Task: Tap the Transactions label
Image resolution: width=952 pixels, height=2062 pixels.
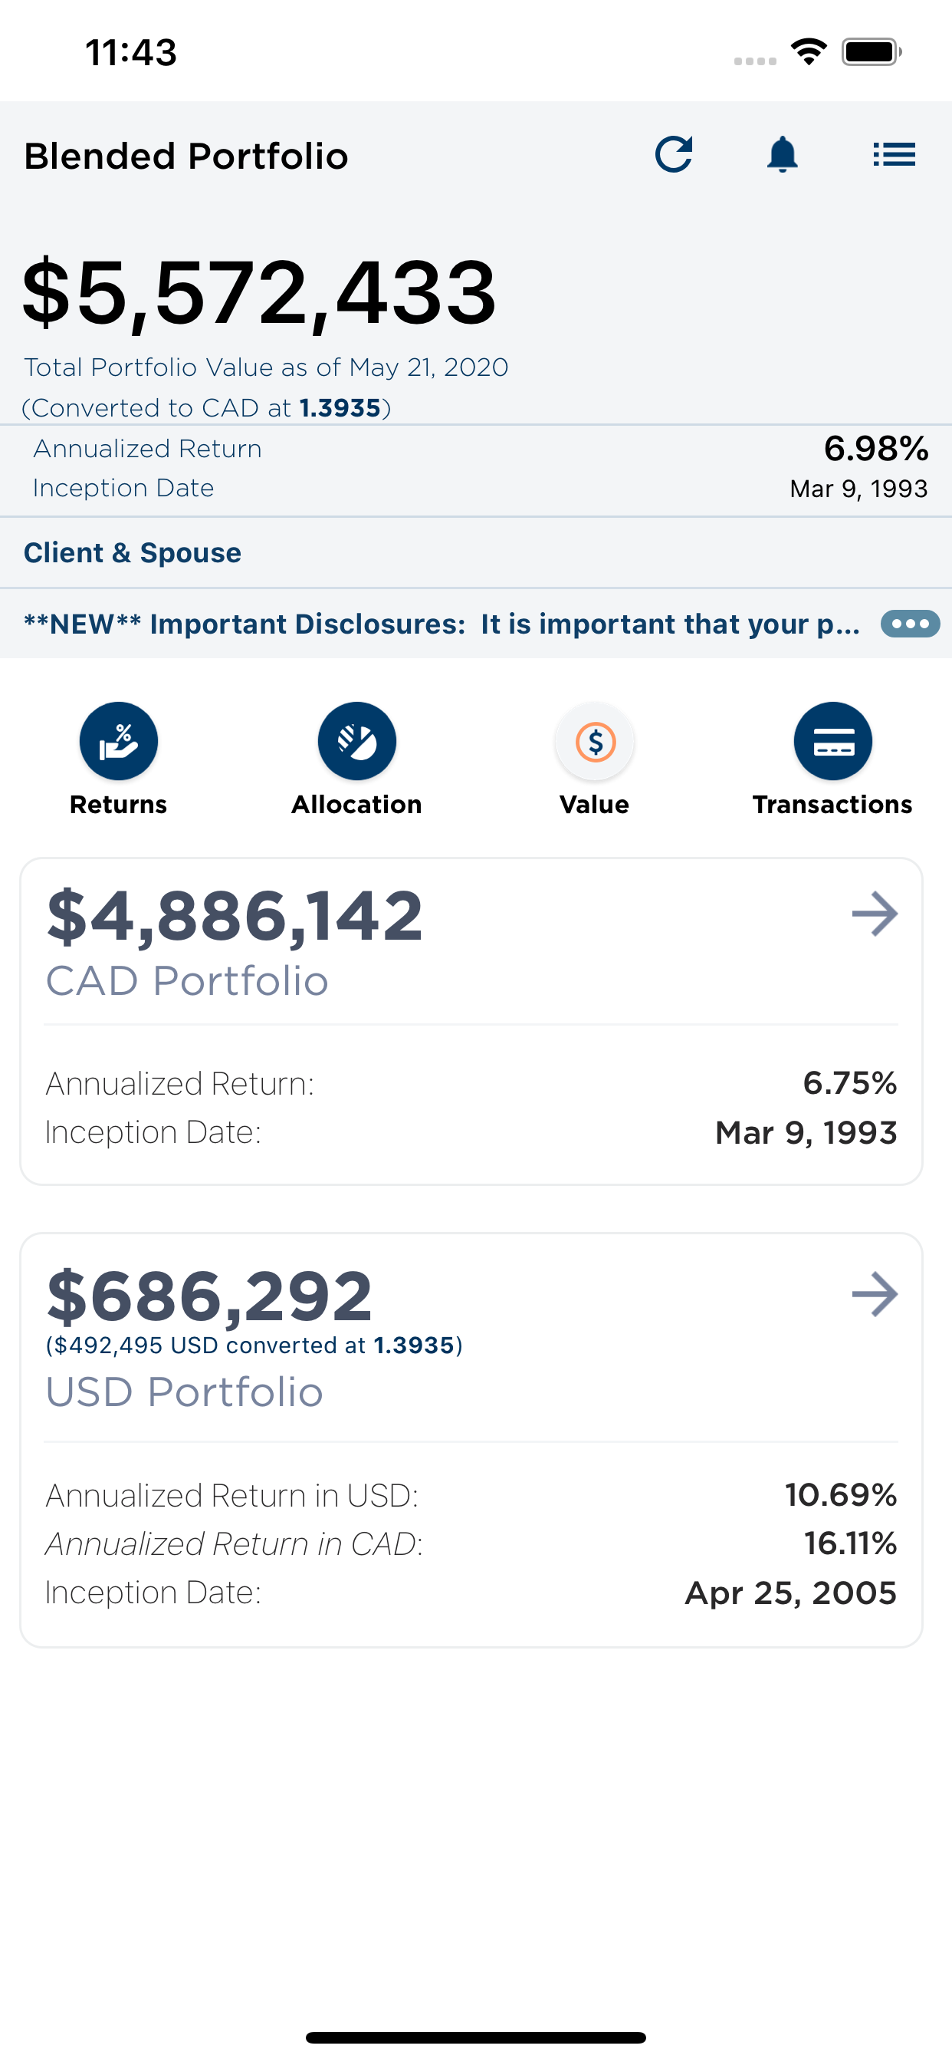Action: [x=832, y=805]
